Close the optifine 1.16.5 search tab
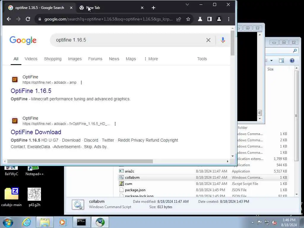The image size is (304, 228). [71, 8]
